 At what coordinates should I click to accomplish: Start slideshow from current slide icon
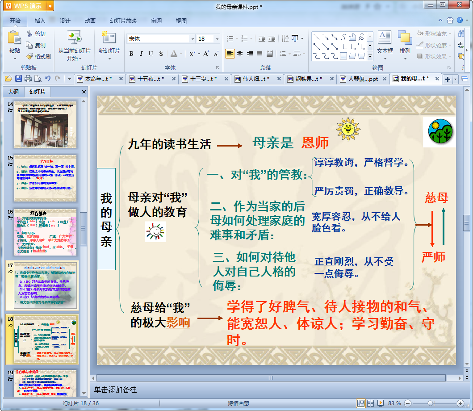coord(74,38)
